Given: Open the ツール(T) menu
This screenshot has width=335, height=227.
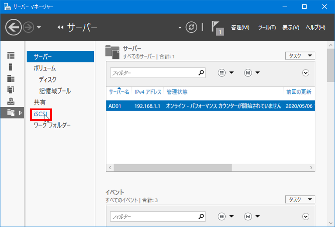Looking at the screenshot, I should point(267,28).
